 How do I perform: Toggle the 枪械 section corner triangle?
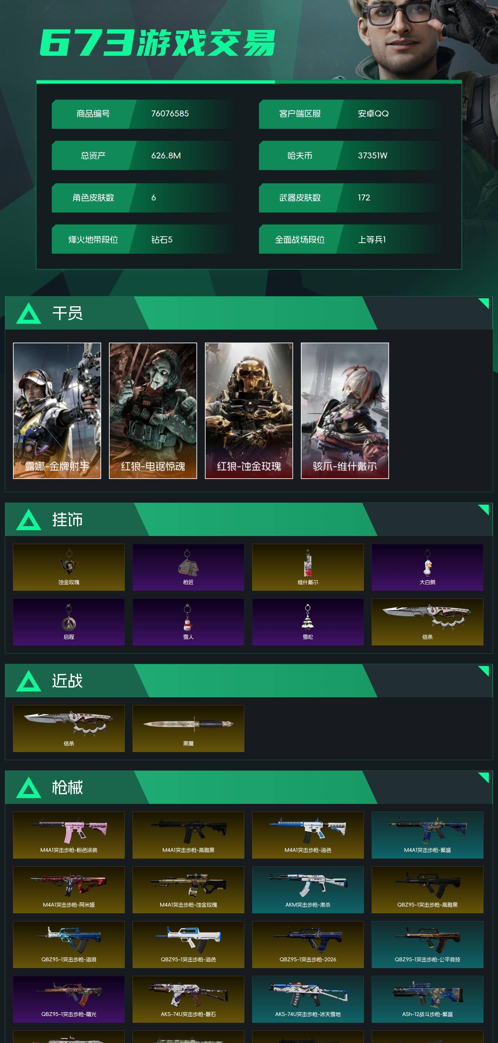tap(485, 777)
